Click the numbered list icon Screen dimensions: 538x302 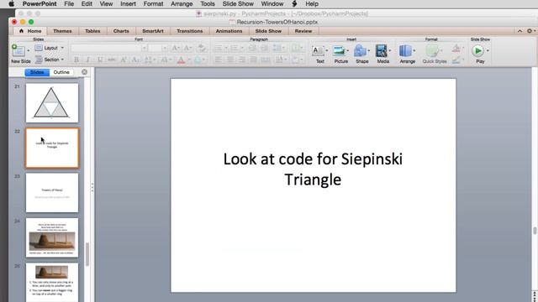[x=235, y=48]
